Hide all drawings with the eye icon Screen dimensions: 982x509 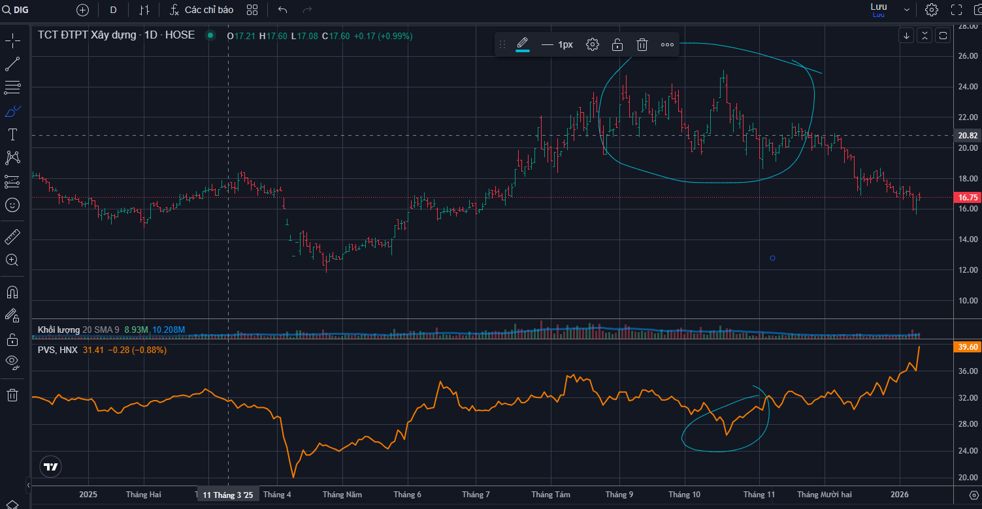[x=12, y=362]
